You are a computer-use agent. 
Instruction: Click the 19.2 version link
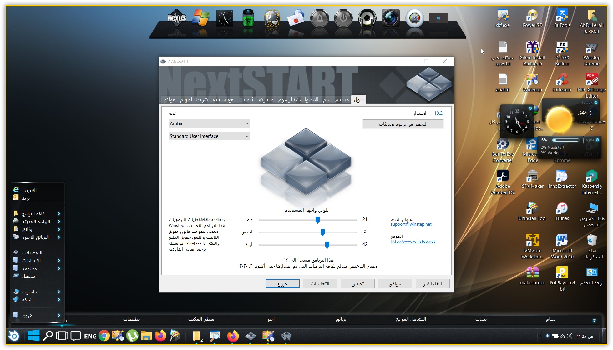click(438, 113)
